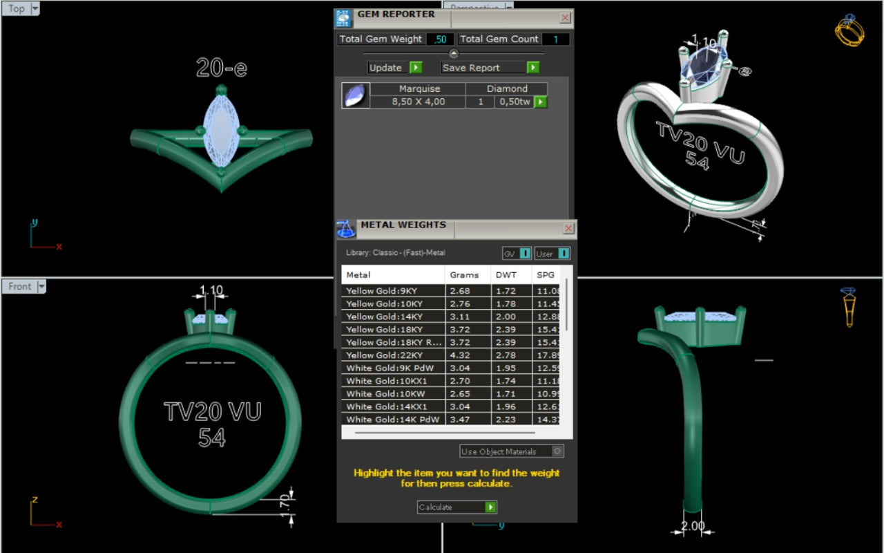
Task: Click the 0,50tw weight cell
Action: pyautogui.click(x=515, y=102)
